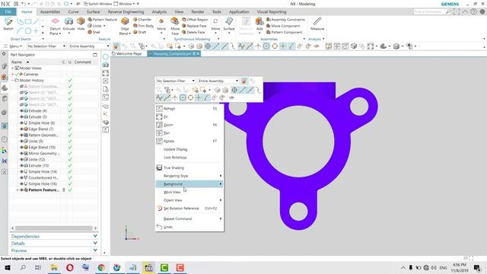The width and height of the screenshot is (487, 274).
Task: Select the Offset Region command
Action: pos(195,20)
